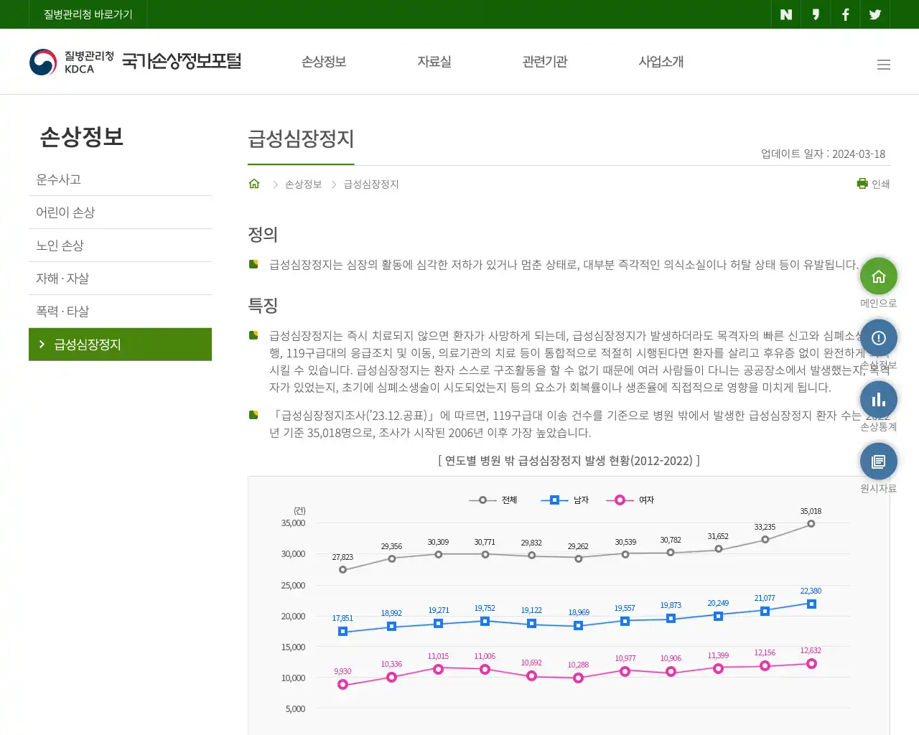Select 자해·자살 in the sidebar
Screen dimensions: 919x735
[x=120, y=278]
